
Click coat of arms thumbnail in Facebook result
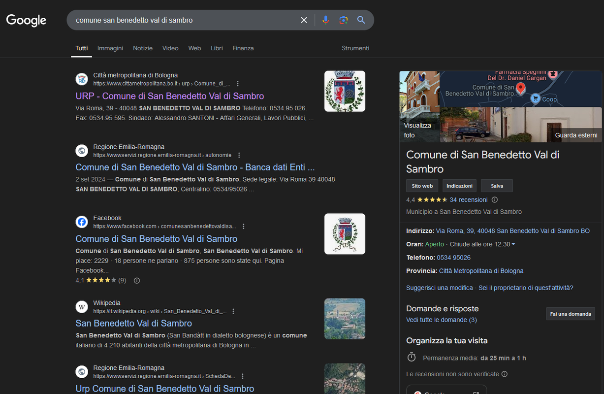click(x=345, y=234)
